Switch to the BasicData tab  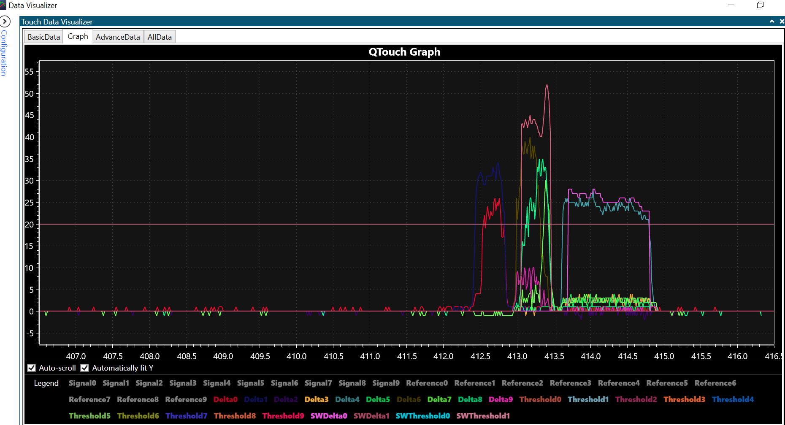(43, 37)
